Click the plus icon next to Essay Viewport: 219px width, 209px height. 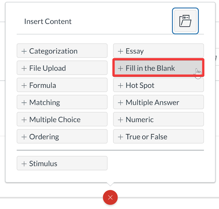pos(120,51)
